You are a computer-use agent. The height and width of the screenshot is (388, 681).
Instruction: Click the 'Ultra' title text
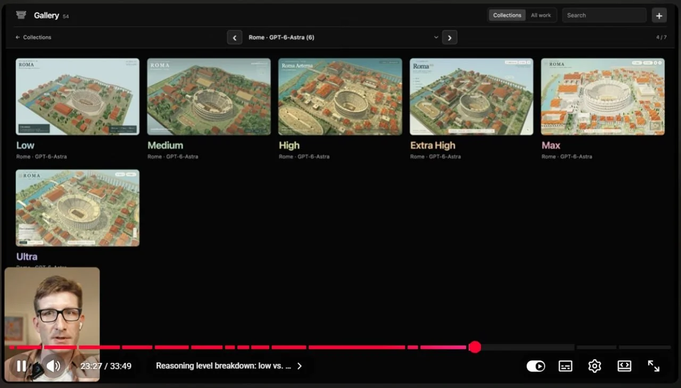coord(27,256)
